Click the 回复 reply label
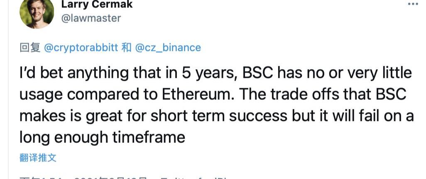 [x=30, y=47]
